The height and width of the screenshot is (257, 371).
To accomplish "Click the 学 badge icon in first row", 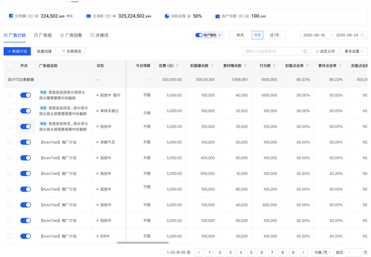I will pos(117,95).
